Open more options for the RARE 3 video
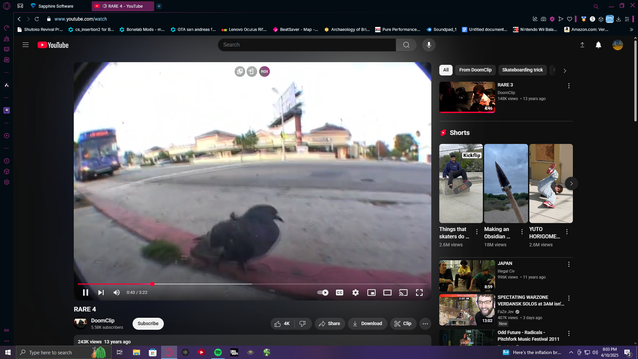The image size is (638, 359). 569,86
